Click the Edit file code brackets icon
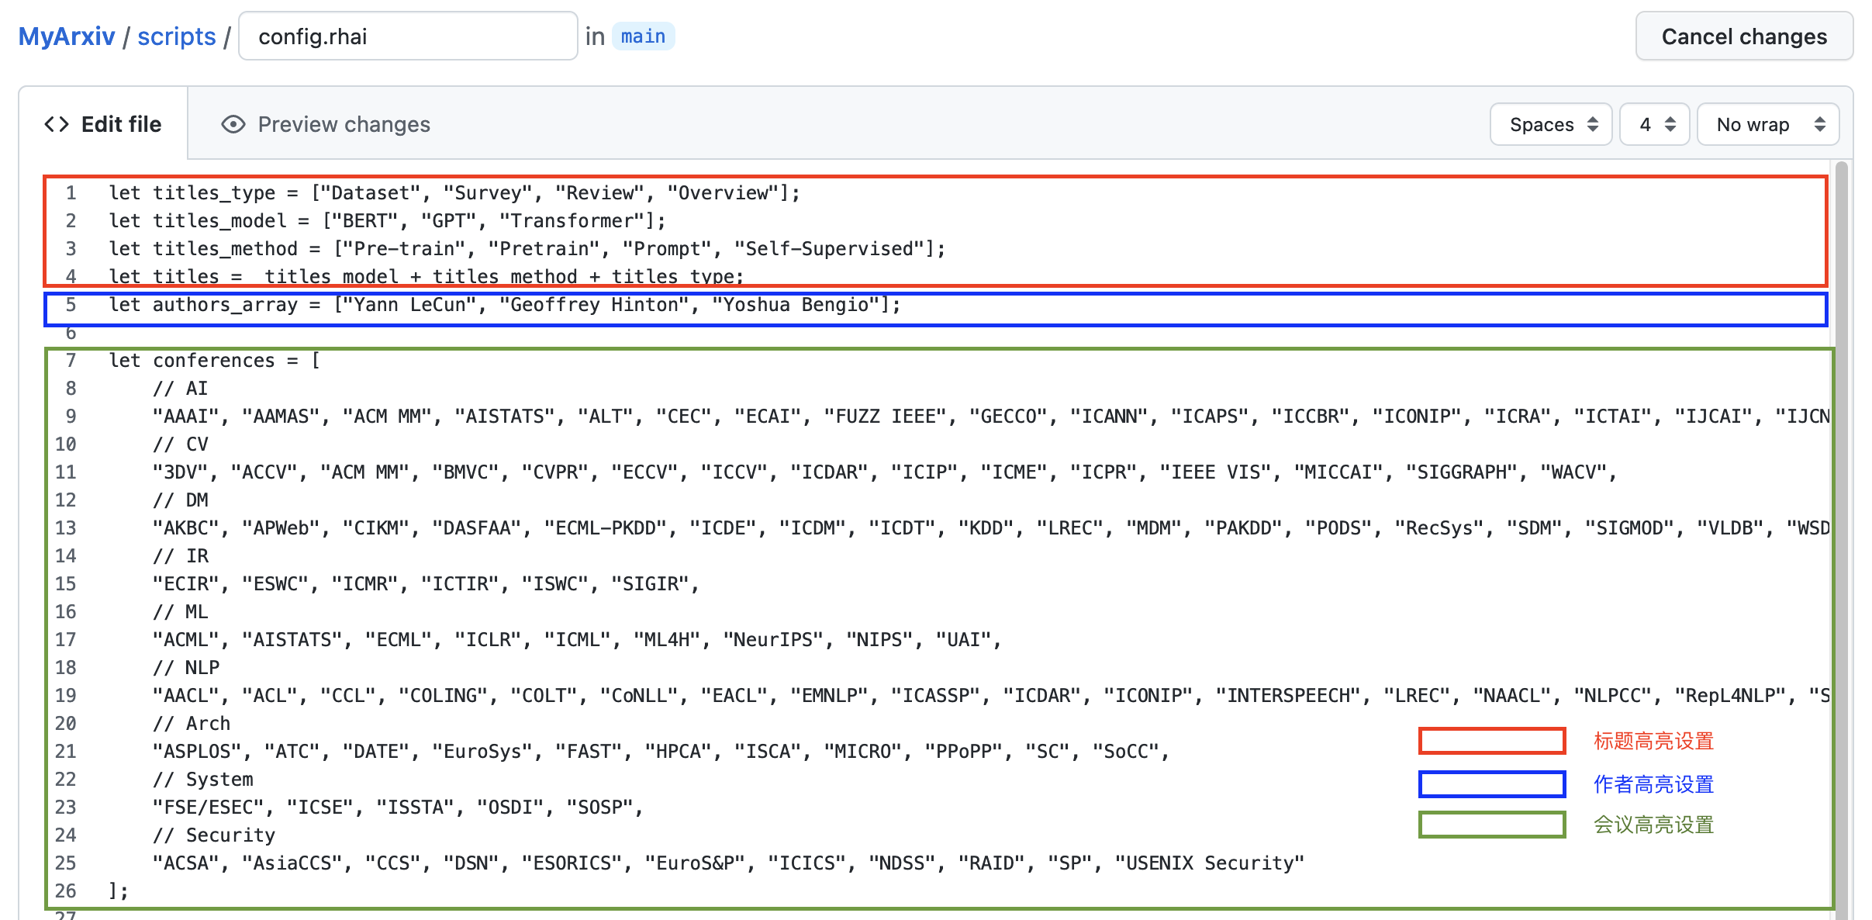1872x920 pixels. click(56, 124)
